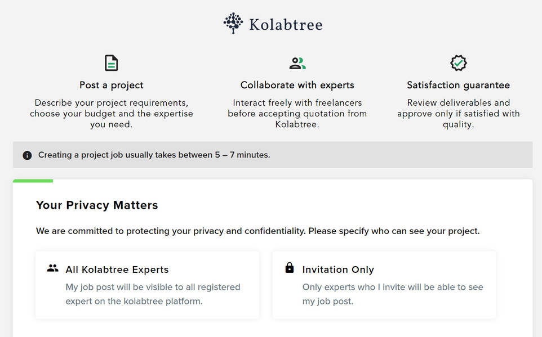Click the Satisfaction guarantee checkmark badge icon
Screen dimensions: 542x337
point(459,63)
